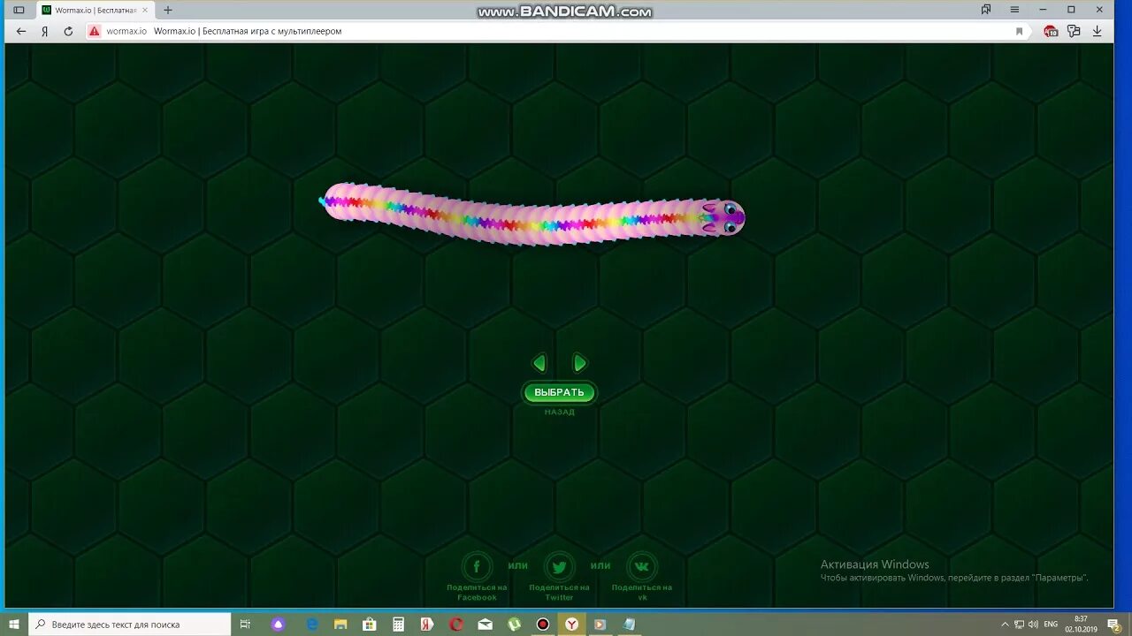The height and width of the screenshot is (636, 1132).
Task: Show hidden tray icons chevron
Action: tap(1005, 625)
